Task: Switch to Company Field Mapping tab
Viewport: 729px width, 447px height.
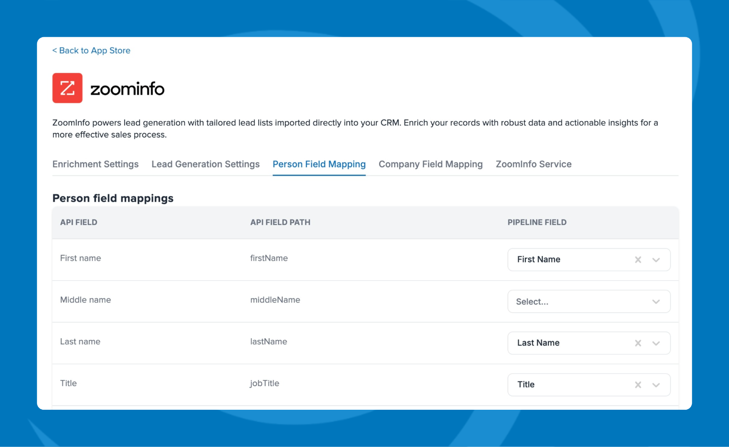Action: coord(431,164)
